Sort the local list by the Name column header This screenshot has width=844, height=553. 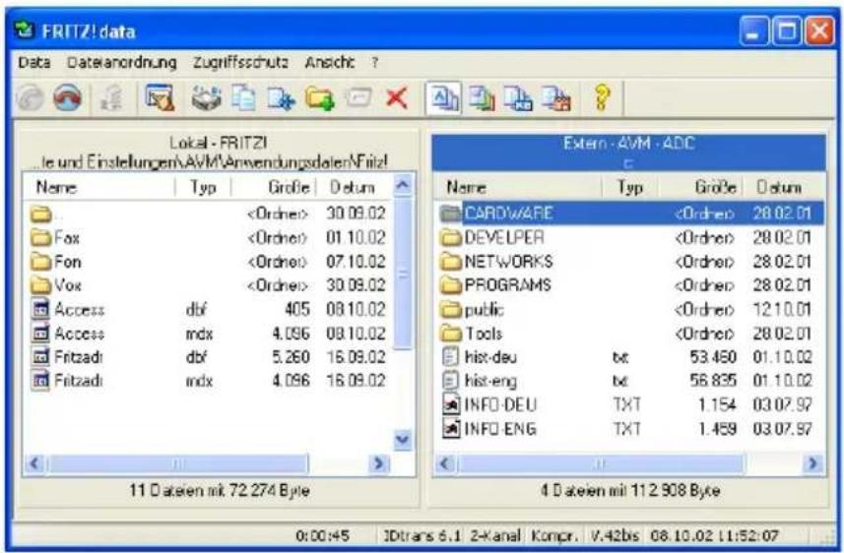pyautogui.click(x=99, y=187)
